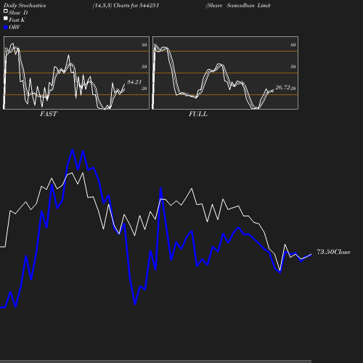Click the 'Fast K' legend label
The image size is (363, 363).
(x=17, y=20)
